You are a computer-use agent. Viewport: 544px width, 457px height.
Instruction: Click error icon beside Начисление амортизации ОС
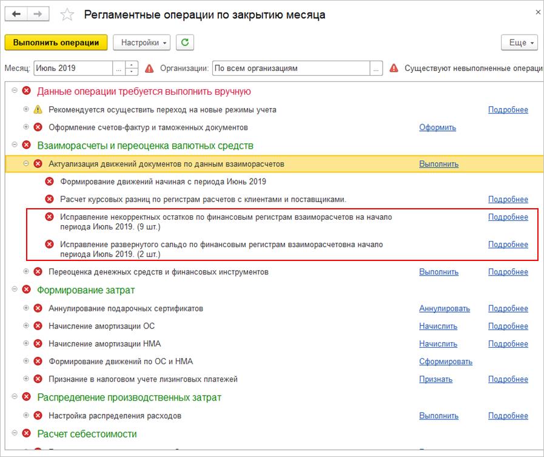coord(38,326)
